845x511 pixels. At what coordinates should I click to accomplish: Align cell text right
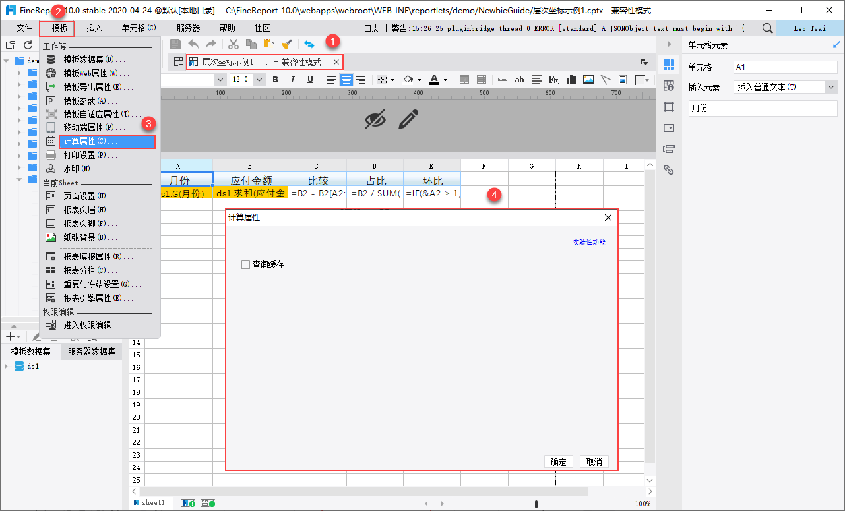point(361,80)
